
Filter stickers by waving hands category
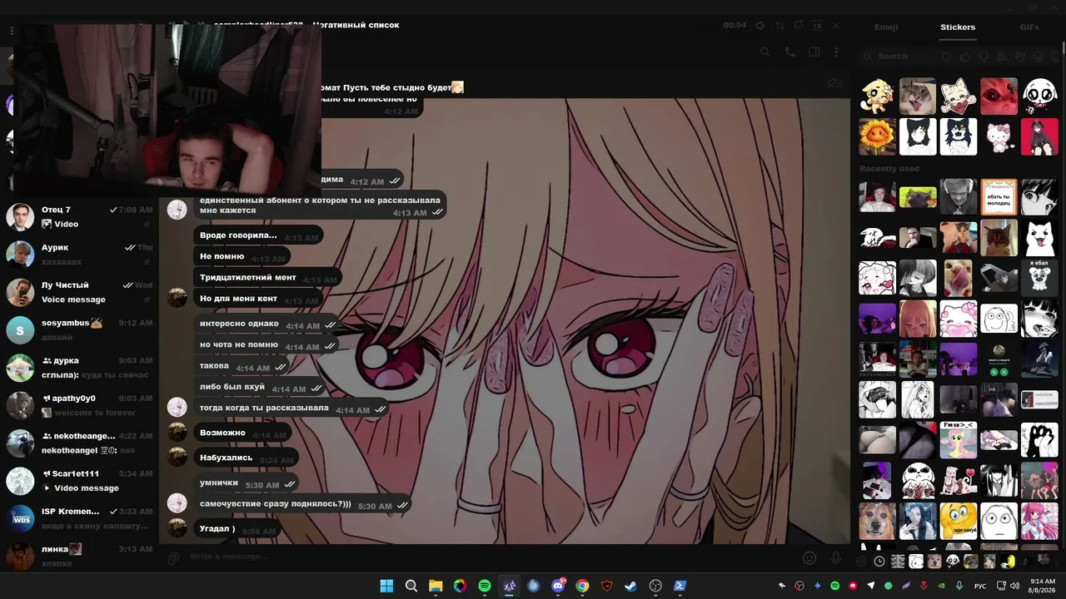pyautogui.click(x=1020, y=57)
